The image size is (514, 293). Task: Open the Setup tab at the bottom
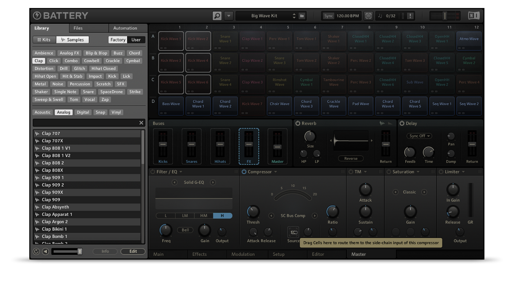pyautogui.click(x=287, y=254)
